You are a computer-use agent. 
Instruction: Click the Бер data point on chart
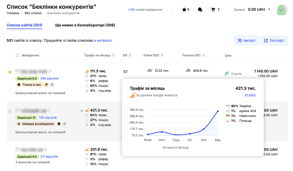tap(218, 111)
